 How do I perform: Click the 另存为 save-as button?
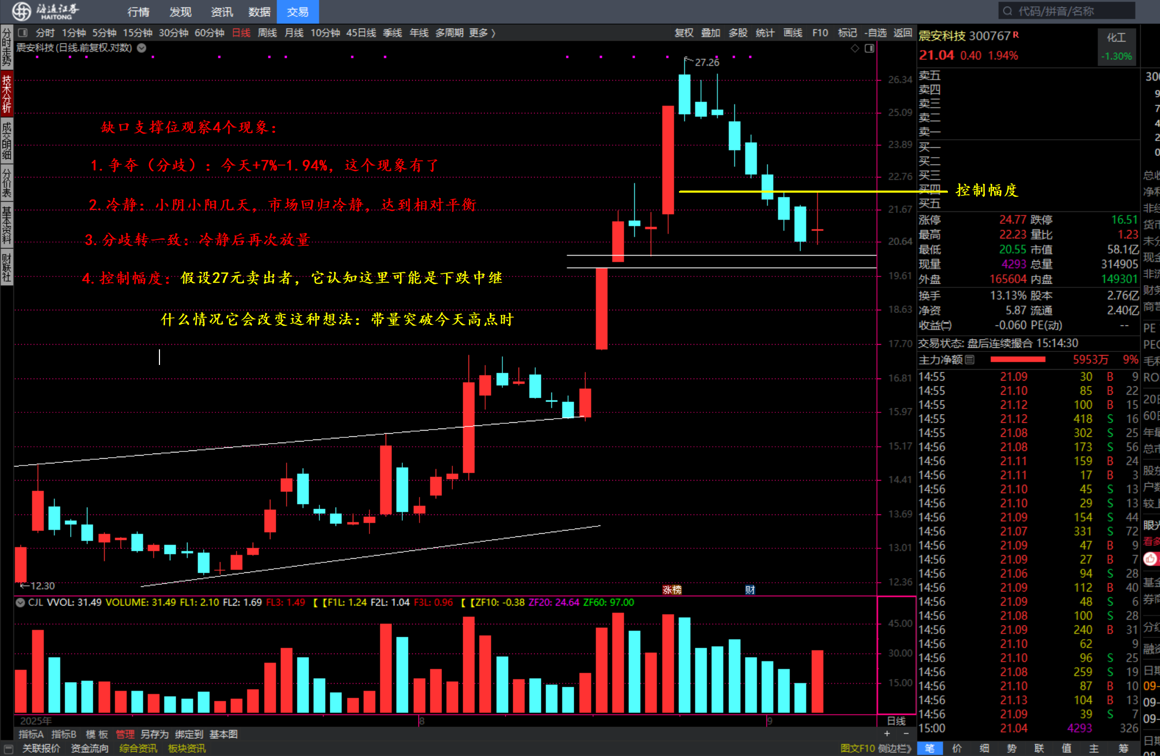coord(155,734)
